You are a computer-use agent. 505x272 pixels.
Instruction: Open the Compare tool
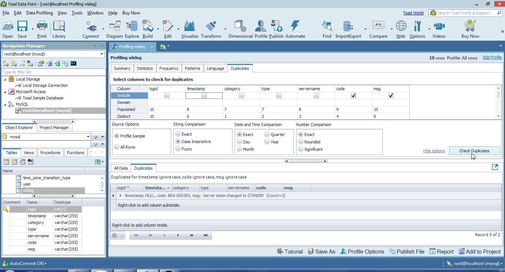coord(378,29)
